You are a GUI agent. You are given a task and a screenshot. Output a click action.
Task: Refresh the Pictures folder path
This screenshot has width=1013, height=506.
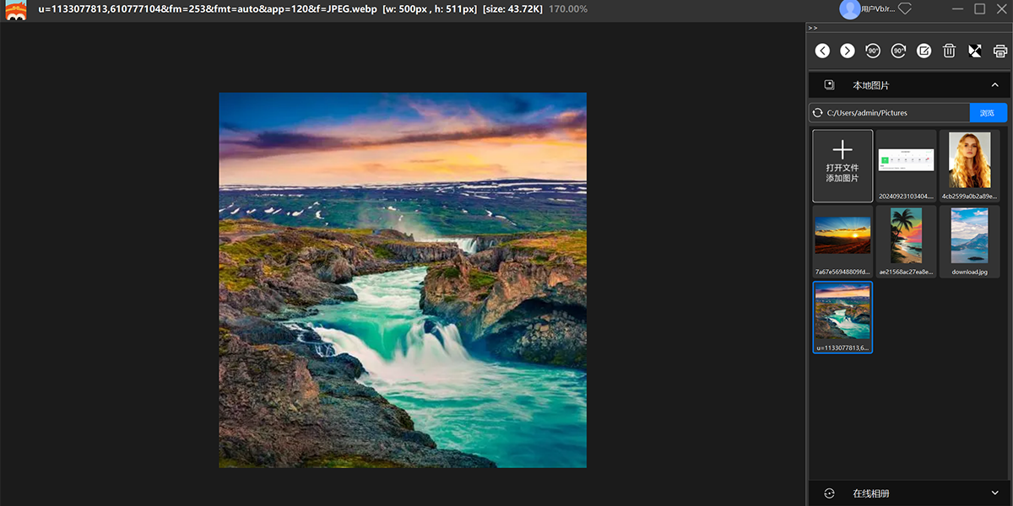[816, 113]
